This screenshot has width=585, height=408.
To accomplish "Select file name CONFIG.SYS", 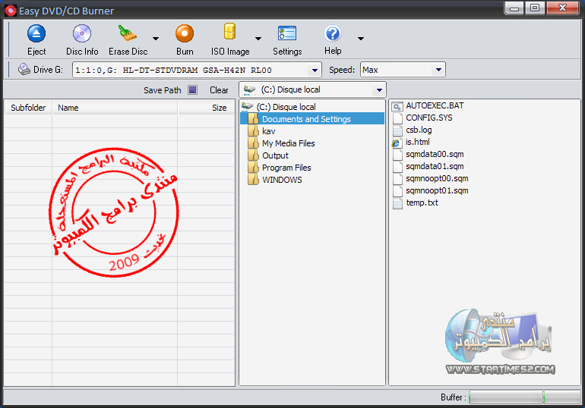I will [x=429, y=118].
